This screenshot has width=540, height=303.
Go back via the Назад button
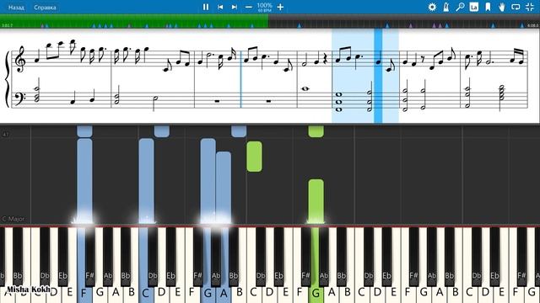(x=16, y=8)
